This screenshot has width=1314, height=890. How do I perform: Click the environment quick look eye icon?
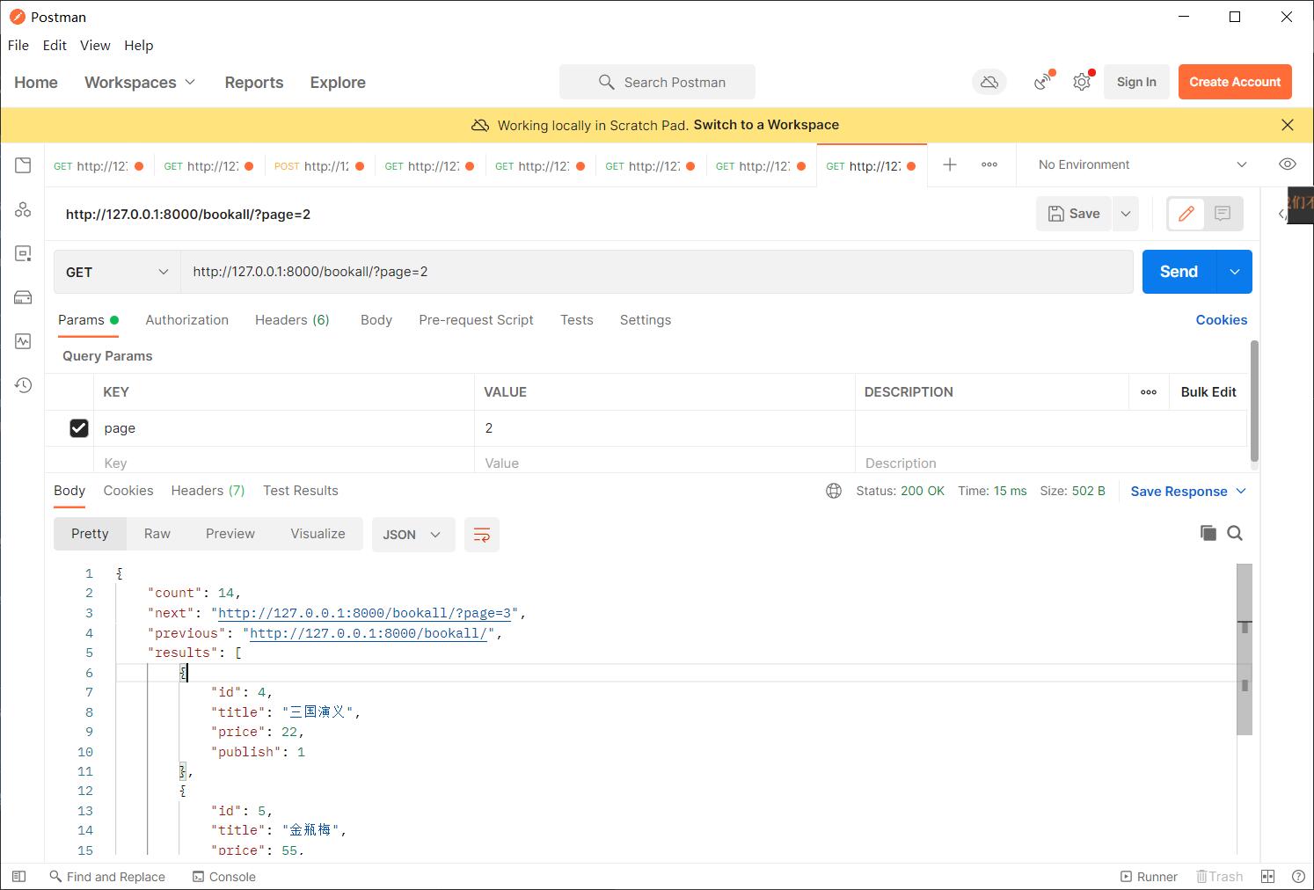pos(1288,164)
